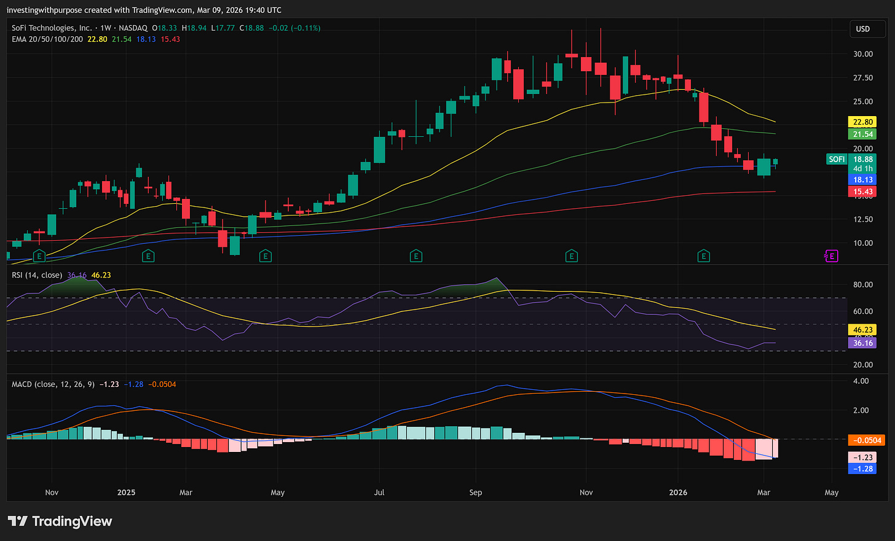This screenshot has height=541, width=895.
Task: Click 2025 on the time axis
Action: coord(126,492)
